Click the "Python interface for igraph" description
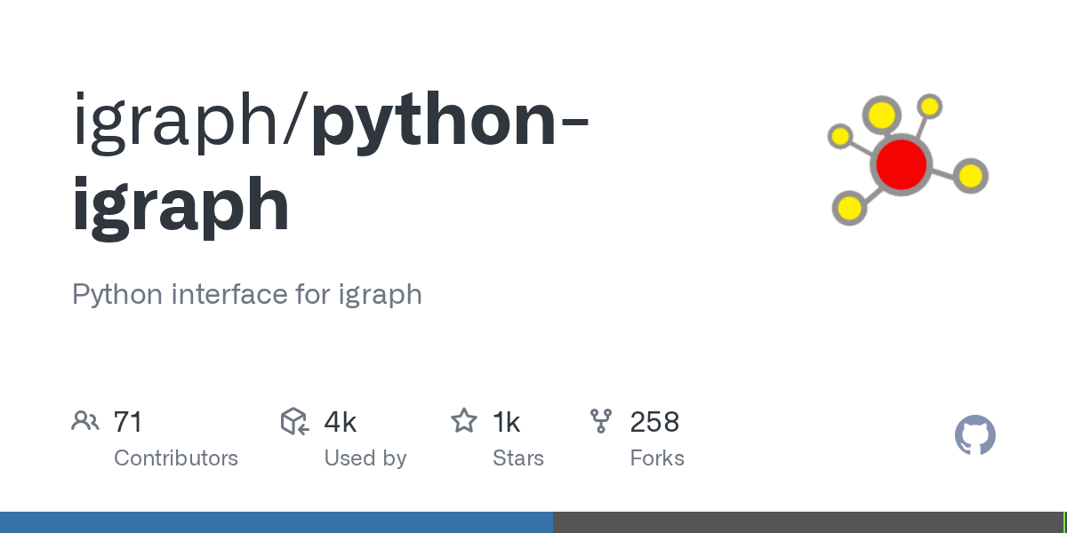 247,294
